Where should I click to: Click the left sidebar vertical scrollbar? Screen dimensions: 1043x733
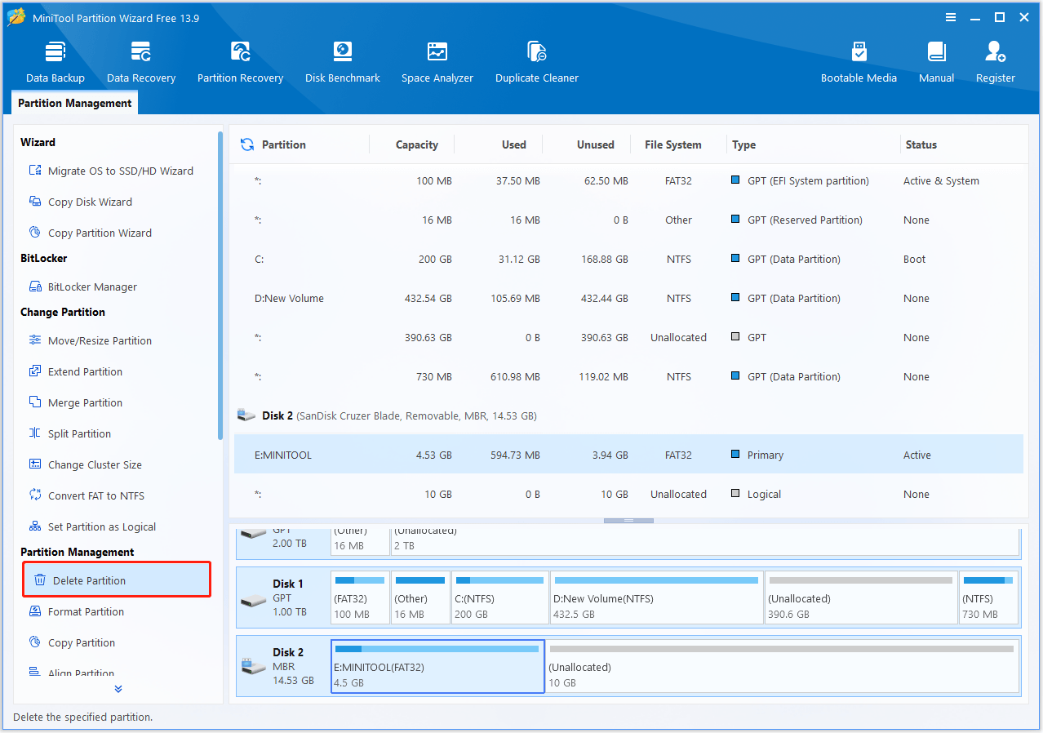[220, 286]
